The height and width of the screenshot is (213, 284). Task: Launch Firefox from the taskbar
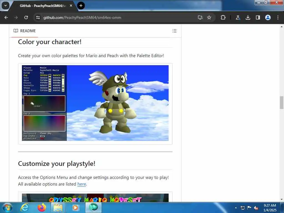pyautogui.click(x=42, y=207)
